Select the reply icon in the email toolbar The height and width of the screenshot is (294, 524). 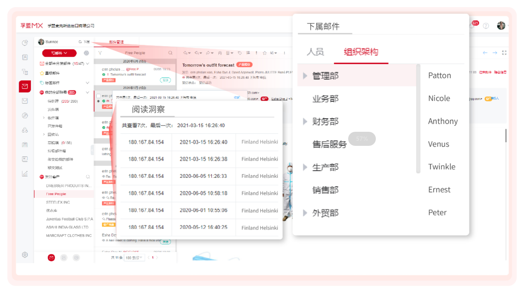(185, 53)
